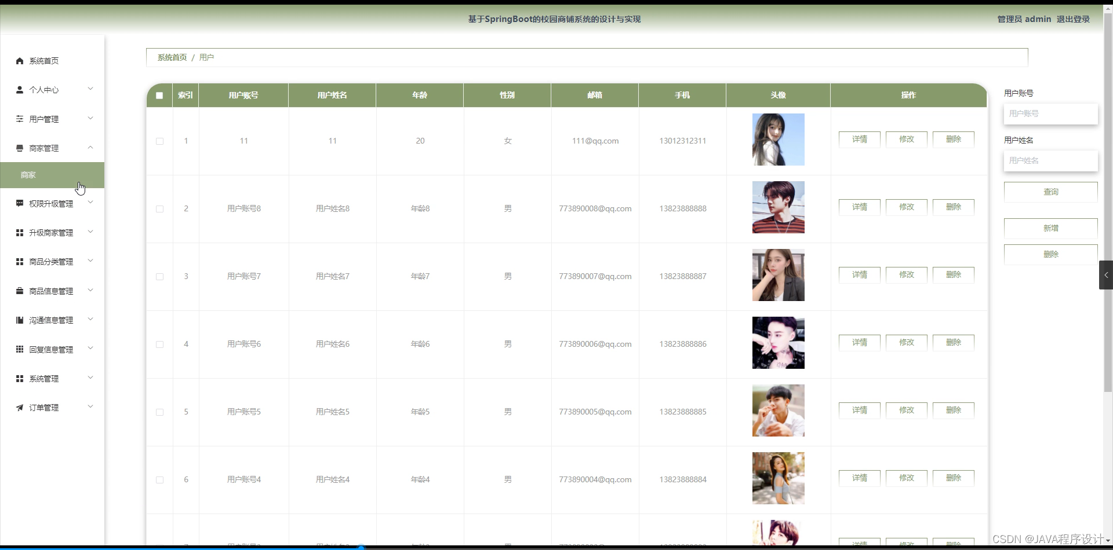Focus the 用户姓名 search input
The image size is (1113, 550).
click(1050, 160)
